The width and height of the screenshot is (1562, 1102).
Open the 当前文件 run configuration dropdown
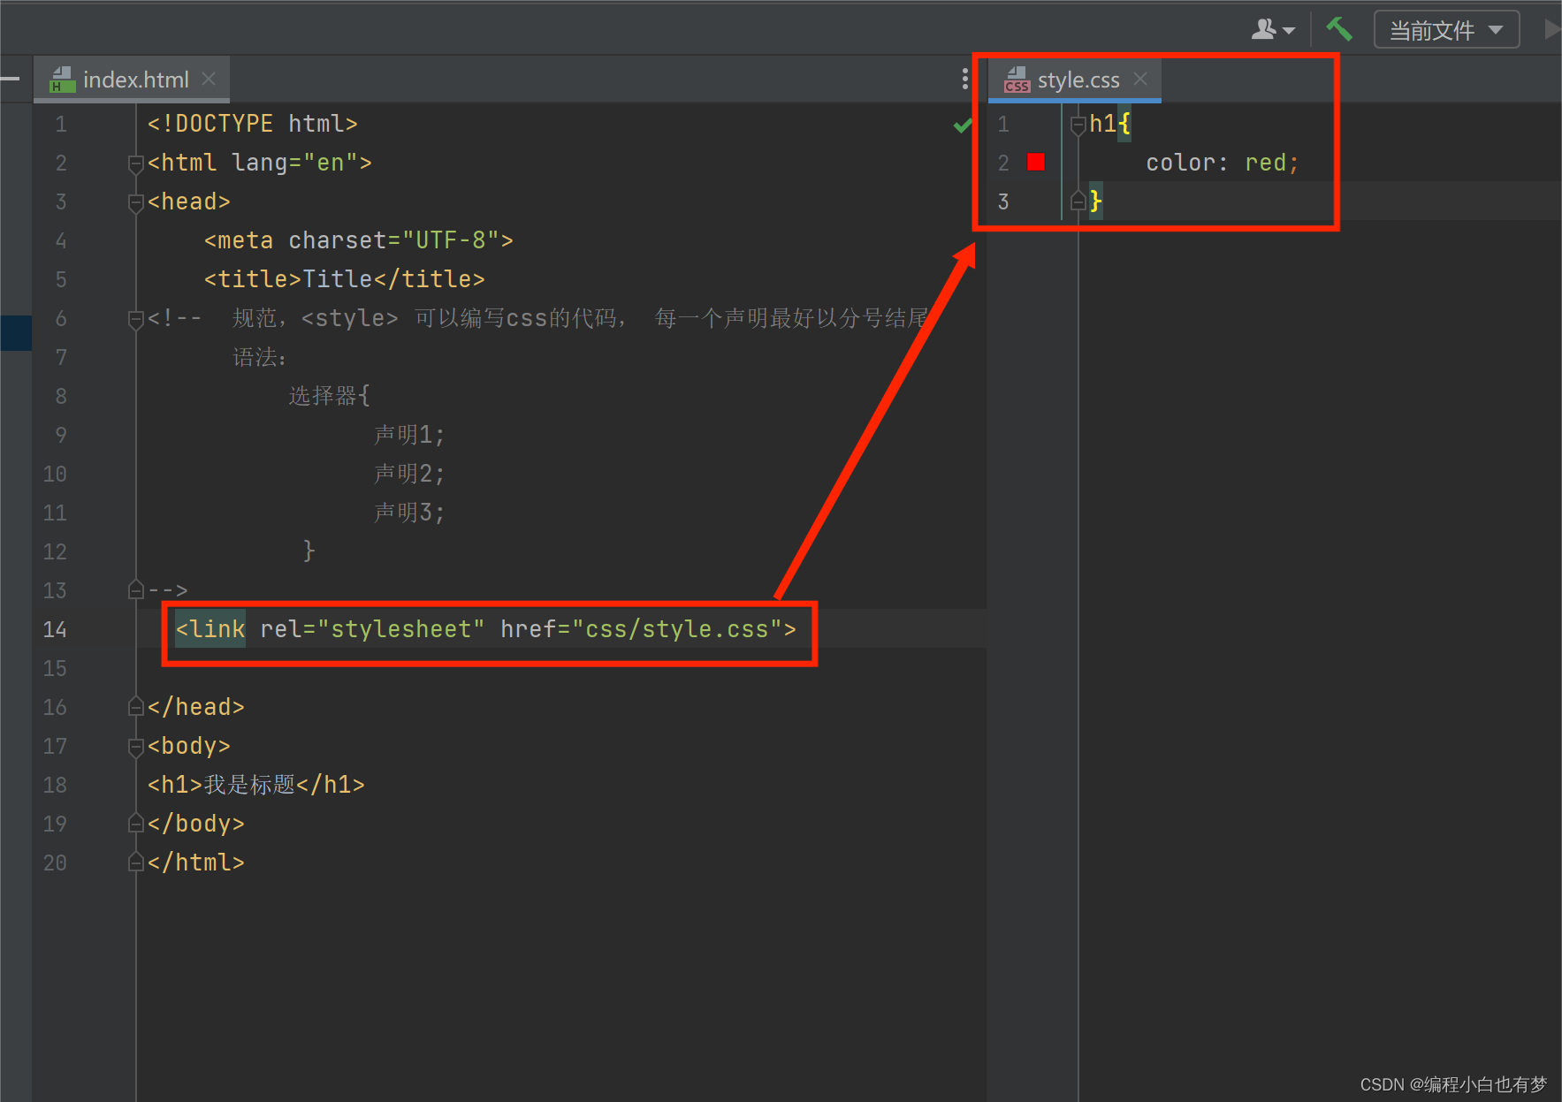(1445, 28)
